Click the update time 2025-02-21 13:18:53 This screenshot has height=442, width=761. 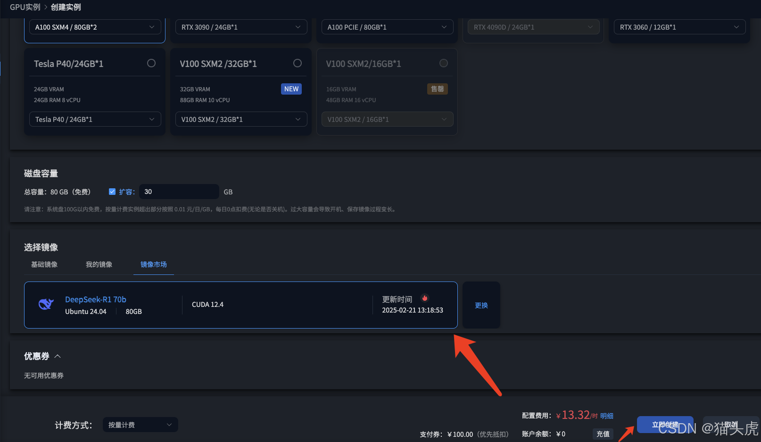pos(413,310)
